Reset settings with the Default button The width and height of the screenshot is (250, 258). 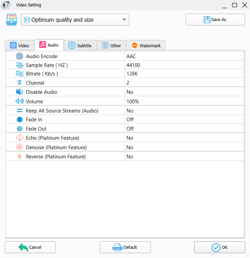[125, 247]
